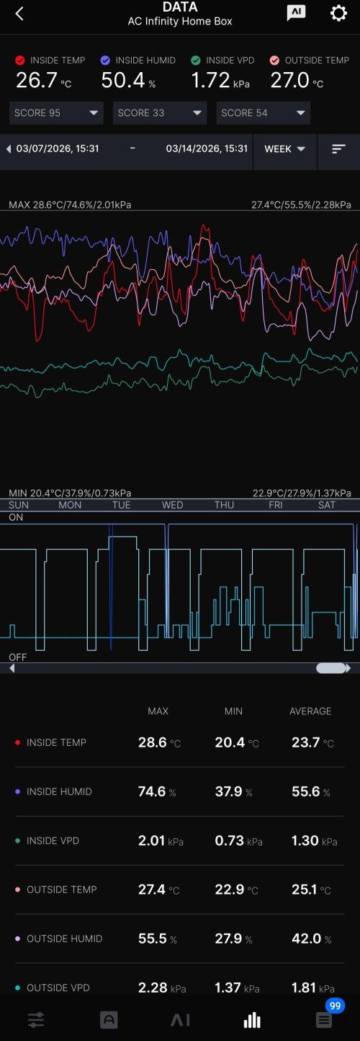Open the WEEK range dropdown

(285, 149)
